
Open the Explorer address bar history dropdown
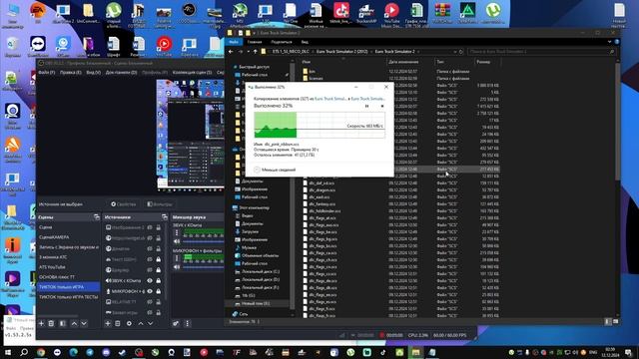click(x=455, y=52)
